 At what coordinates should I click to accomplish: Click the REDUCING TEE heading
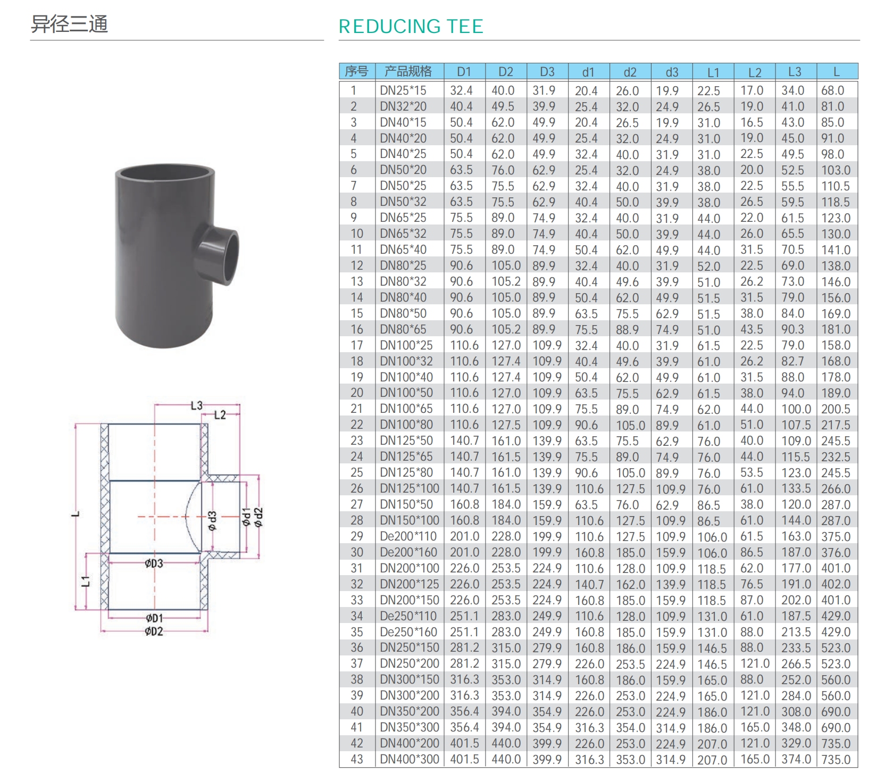pyautogui.click(x=411, y=27)
